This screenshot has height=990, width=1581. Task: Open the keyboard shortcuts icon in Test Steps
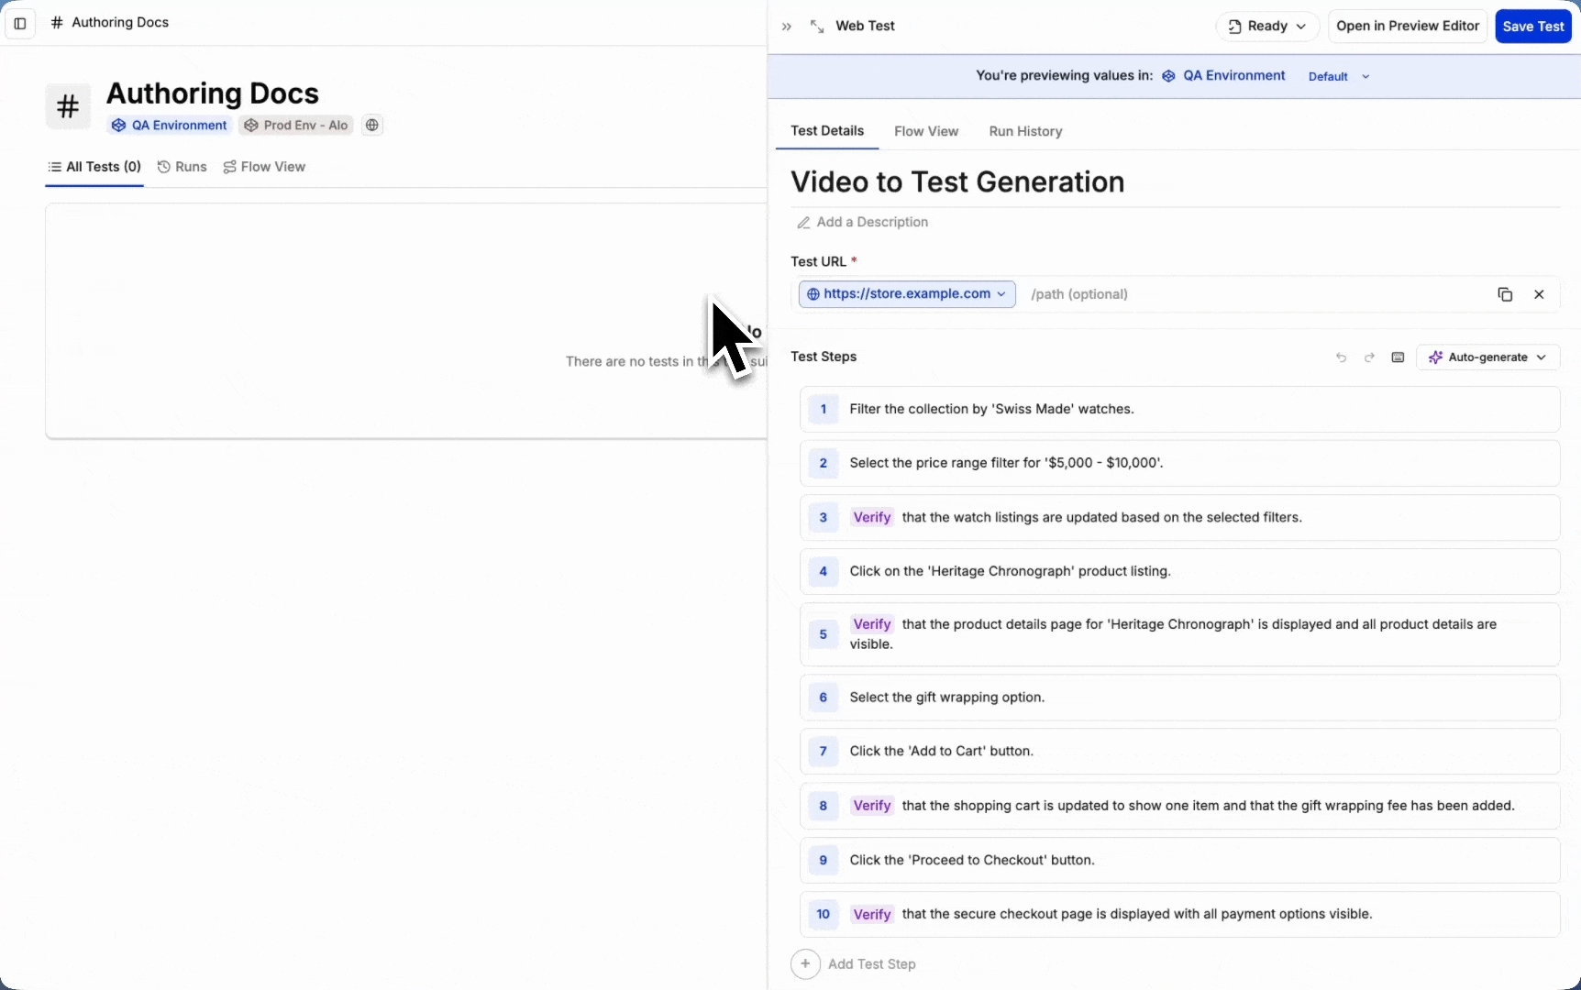coord(1398,357)
